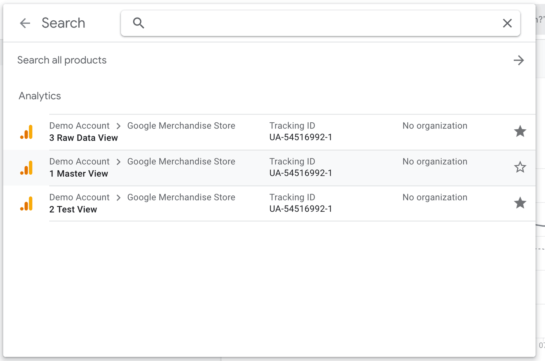Click the Search panel title

[63, 23]
